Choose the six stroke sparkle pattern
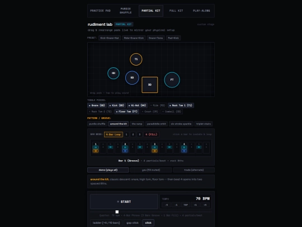The width and height of the screenshot is (302, 227). click(x=181, y=124)
